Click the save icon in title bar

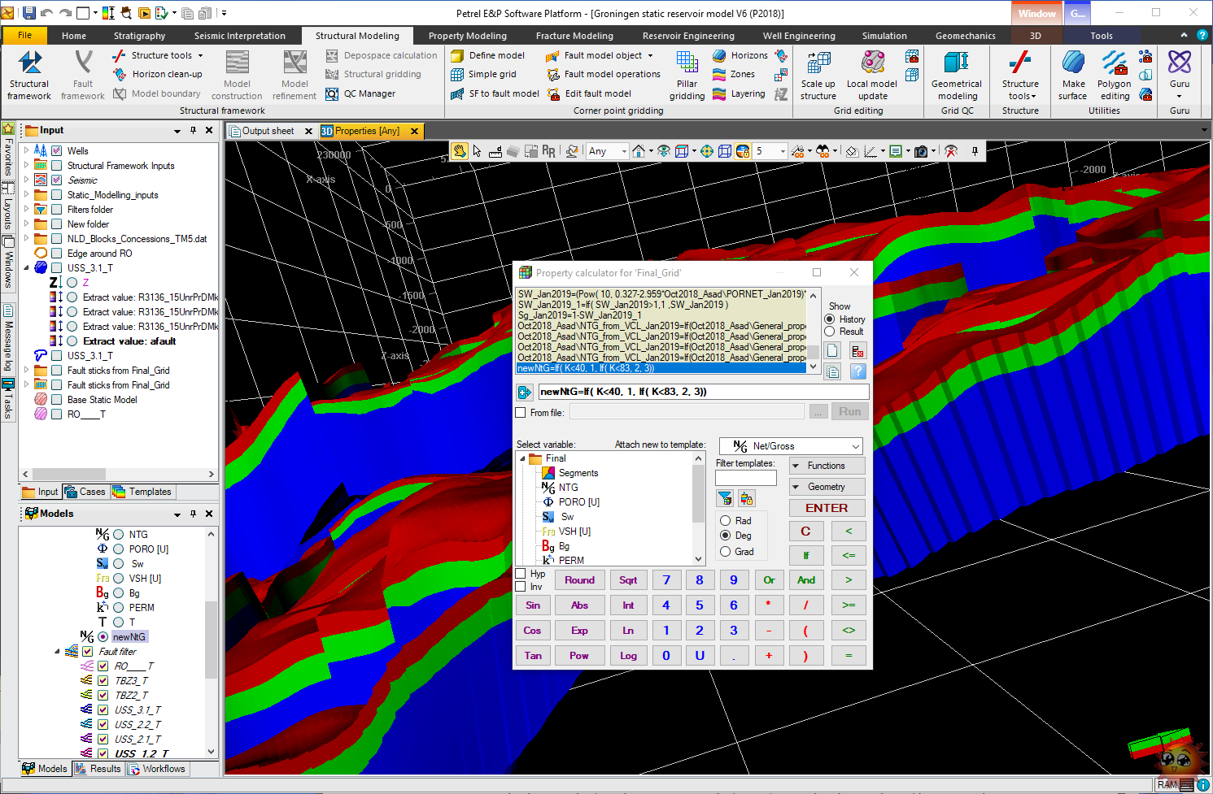(29, 13)
